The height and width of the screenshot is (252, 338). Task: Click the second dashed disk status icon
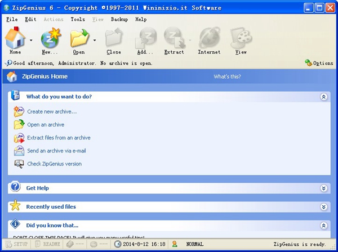coord(94,244)
